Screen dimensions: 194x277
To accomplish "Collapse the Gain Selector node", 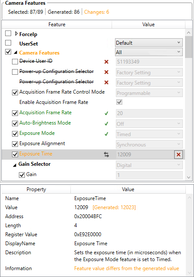I will pyautogui.click(x=15, y=165).
